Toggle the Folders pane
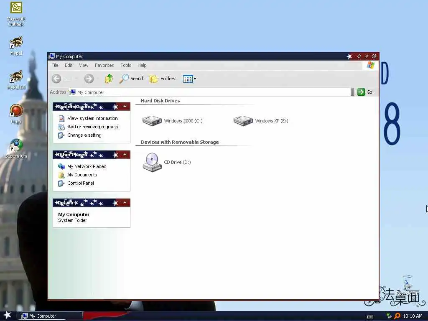 pos(163,79)
